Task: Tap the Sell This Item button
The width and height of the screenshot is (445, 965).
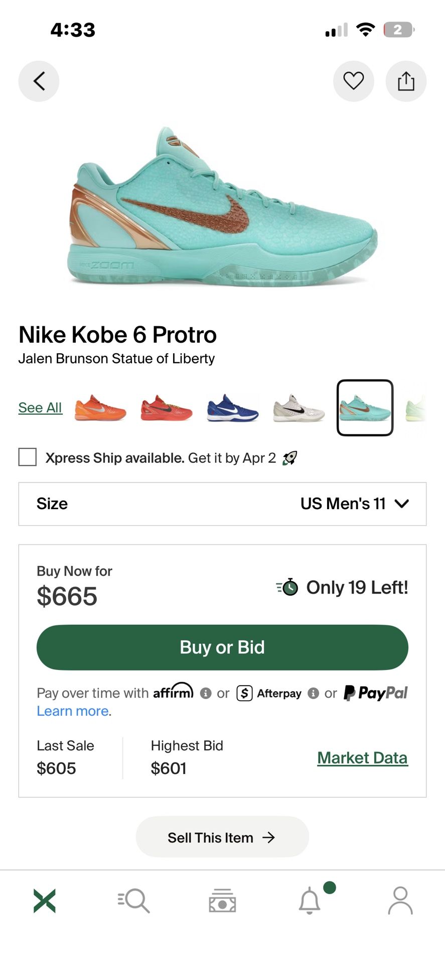Action: [222, 837]
